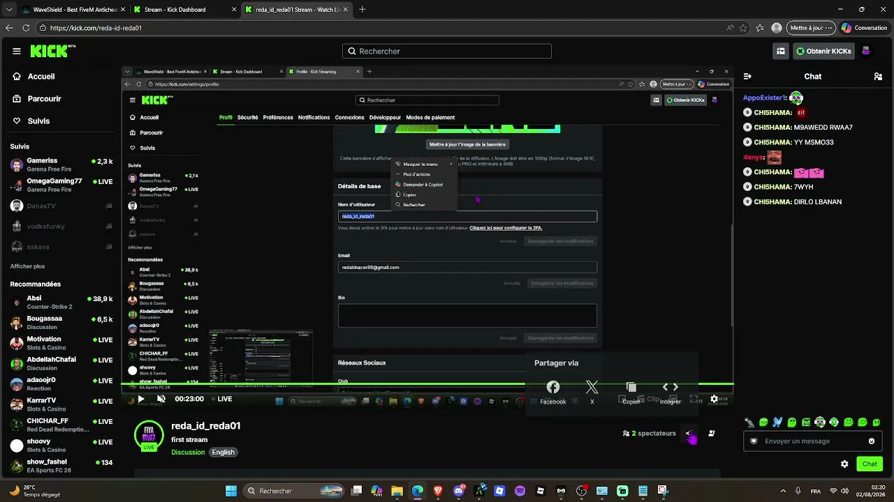Open the Windows Start menu
This screenshot has width=894, height=502.
pos(231,491)
